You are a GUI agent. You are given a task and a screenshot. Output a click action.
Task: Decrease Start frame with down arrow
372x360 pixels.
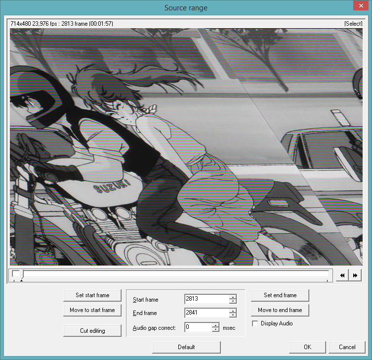[233, 301]
